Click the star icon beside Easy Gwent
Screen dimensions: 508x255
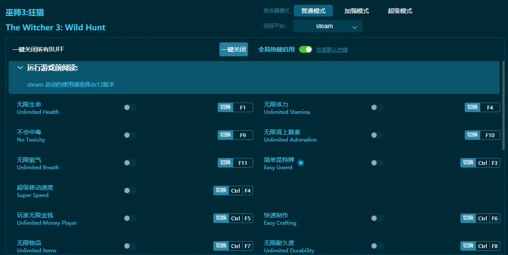301,163
